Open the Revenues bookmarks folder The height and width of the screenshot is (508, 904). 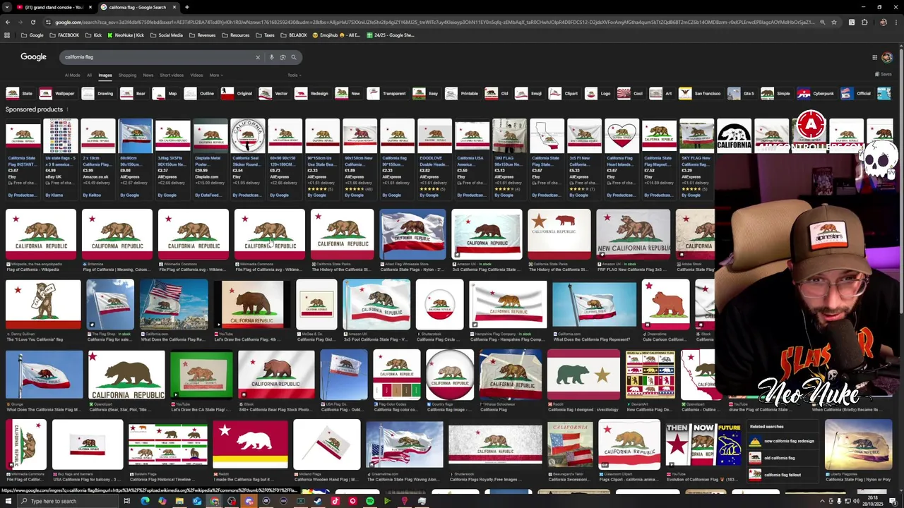coord(202,35)
